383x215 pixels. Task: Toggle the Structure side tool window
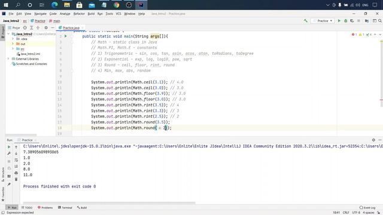point(2,174)
